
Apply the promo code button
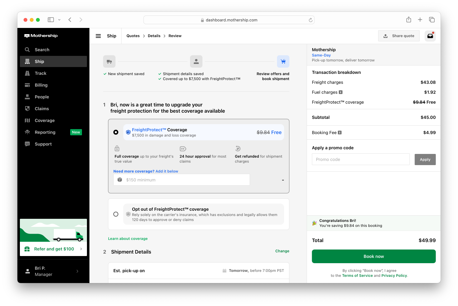tap(425, 160)
